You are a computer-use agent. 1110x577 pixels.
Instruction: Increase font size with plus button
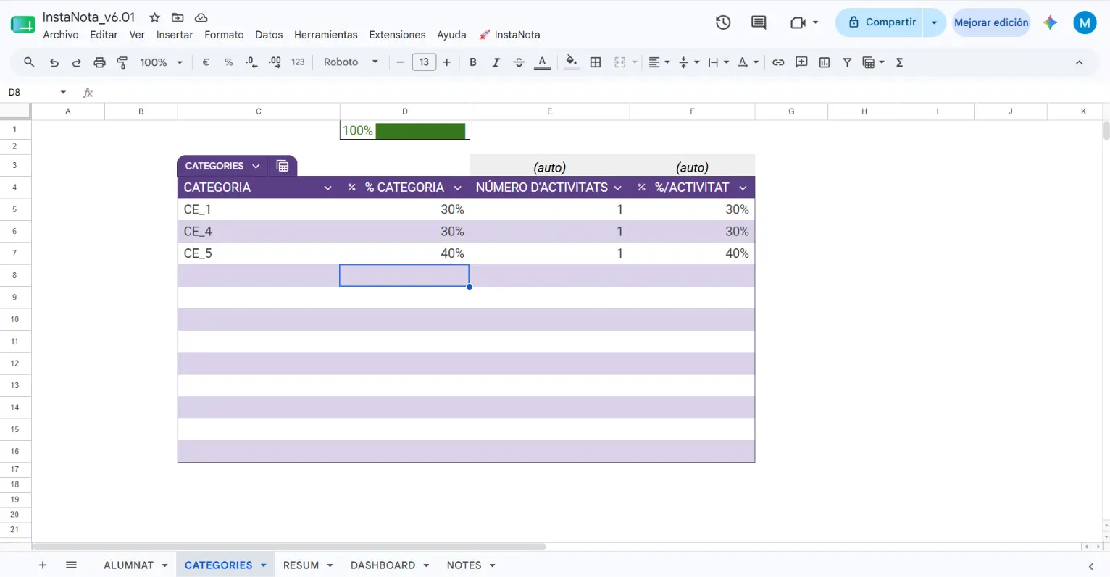tap(447, 62)
